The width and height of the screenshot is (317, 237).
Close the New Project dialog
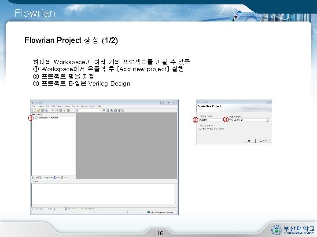[269, 102]
